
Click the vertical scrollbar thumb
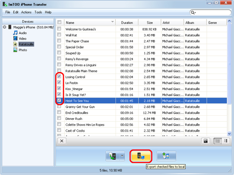pos(229,64)
